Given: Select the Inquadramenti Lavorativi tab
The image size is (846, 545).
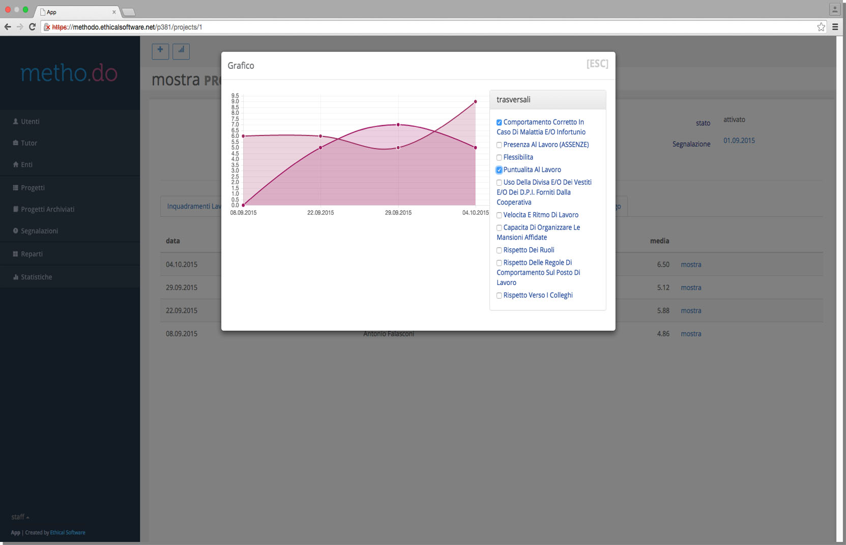Looking at the screenshot, I should [x=193, y=206].
